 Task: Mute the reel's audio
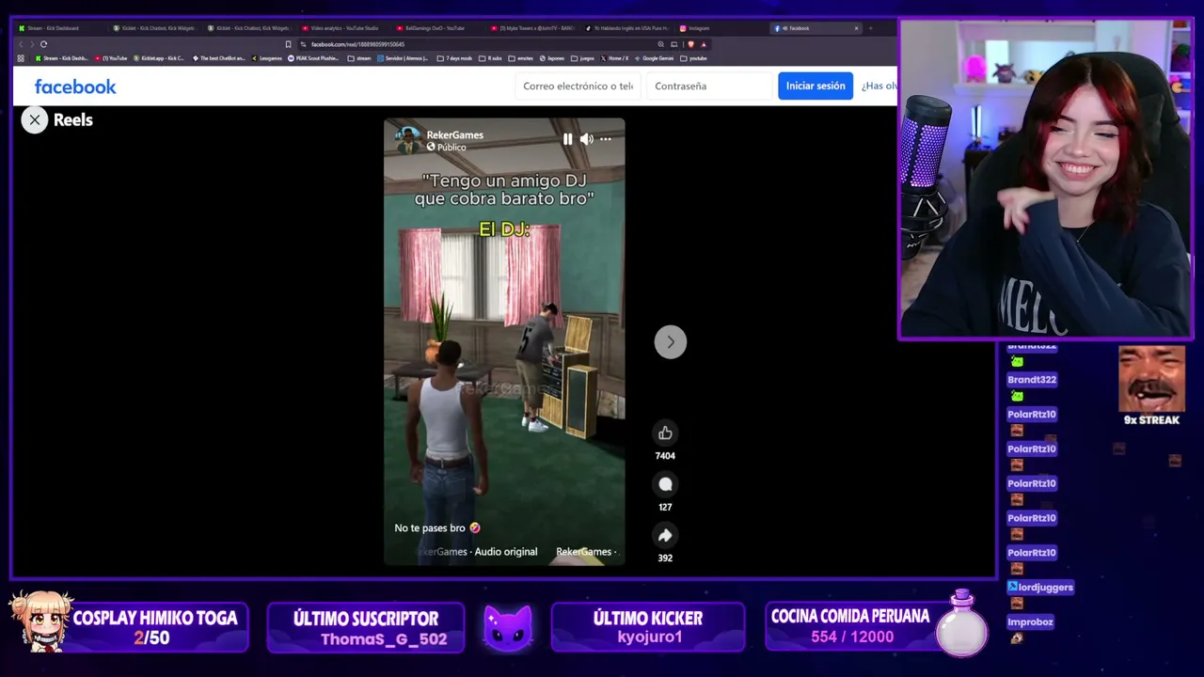coord(586,139)
